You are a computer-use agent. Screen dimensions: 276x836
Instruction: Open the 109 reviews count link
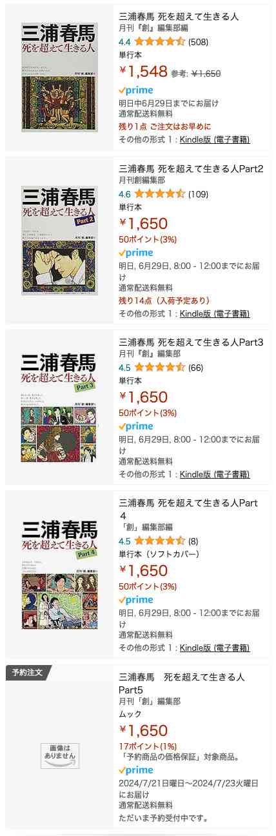198,194
